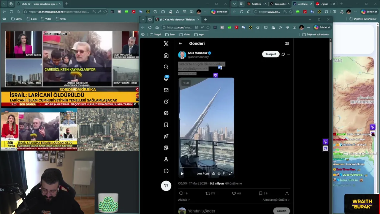Expand tab search dropdown in X window
The height and width of the screenshot is (214, 380).
pyautogui.click(x=143, y=20)
